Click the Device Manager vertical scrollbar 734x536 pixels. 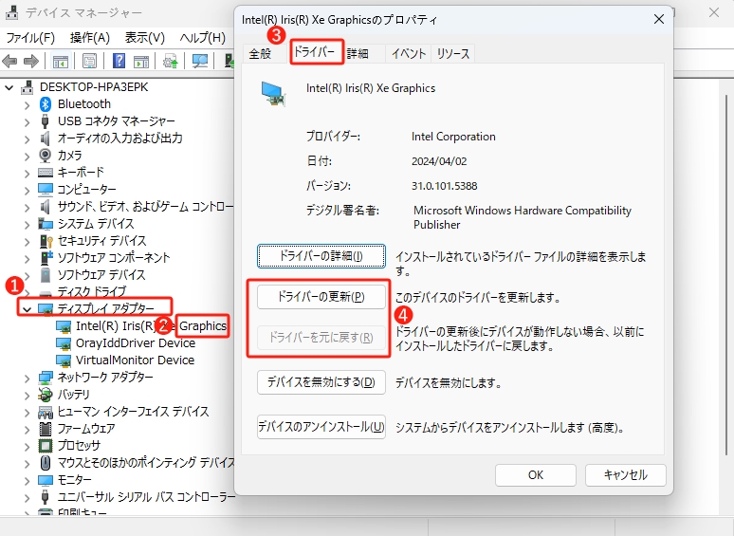coord(726,274)
